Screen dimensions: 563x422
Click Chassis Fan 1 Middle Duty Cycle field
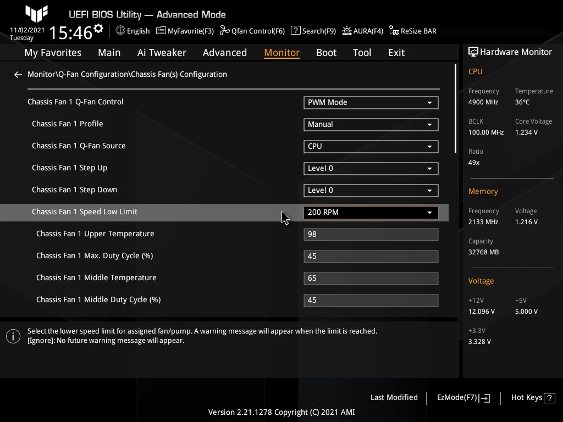(x=371, y=301)
